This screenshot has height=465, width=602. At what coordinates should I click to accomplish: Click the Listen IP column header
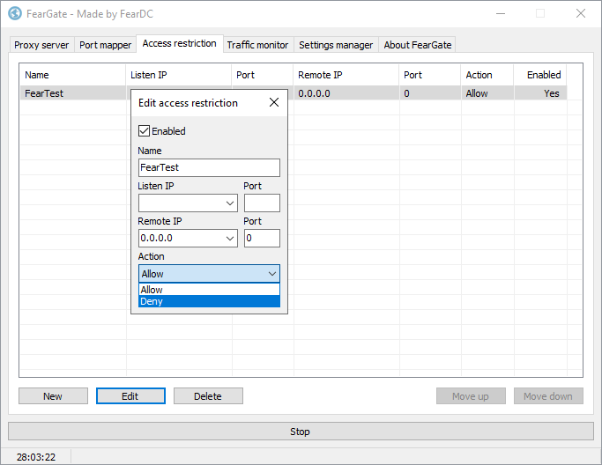click(179, 75)
